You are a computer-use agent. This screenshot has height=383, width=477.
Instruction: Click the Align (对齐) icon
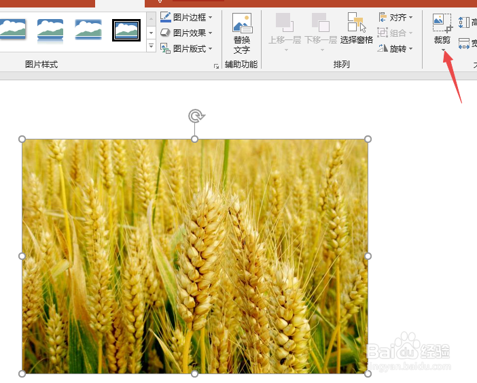pos(383,17)
